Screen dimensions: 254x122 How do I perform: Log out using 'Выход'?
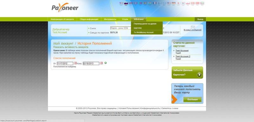point(200,19)
